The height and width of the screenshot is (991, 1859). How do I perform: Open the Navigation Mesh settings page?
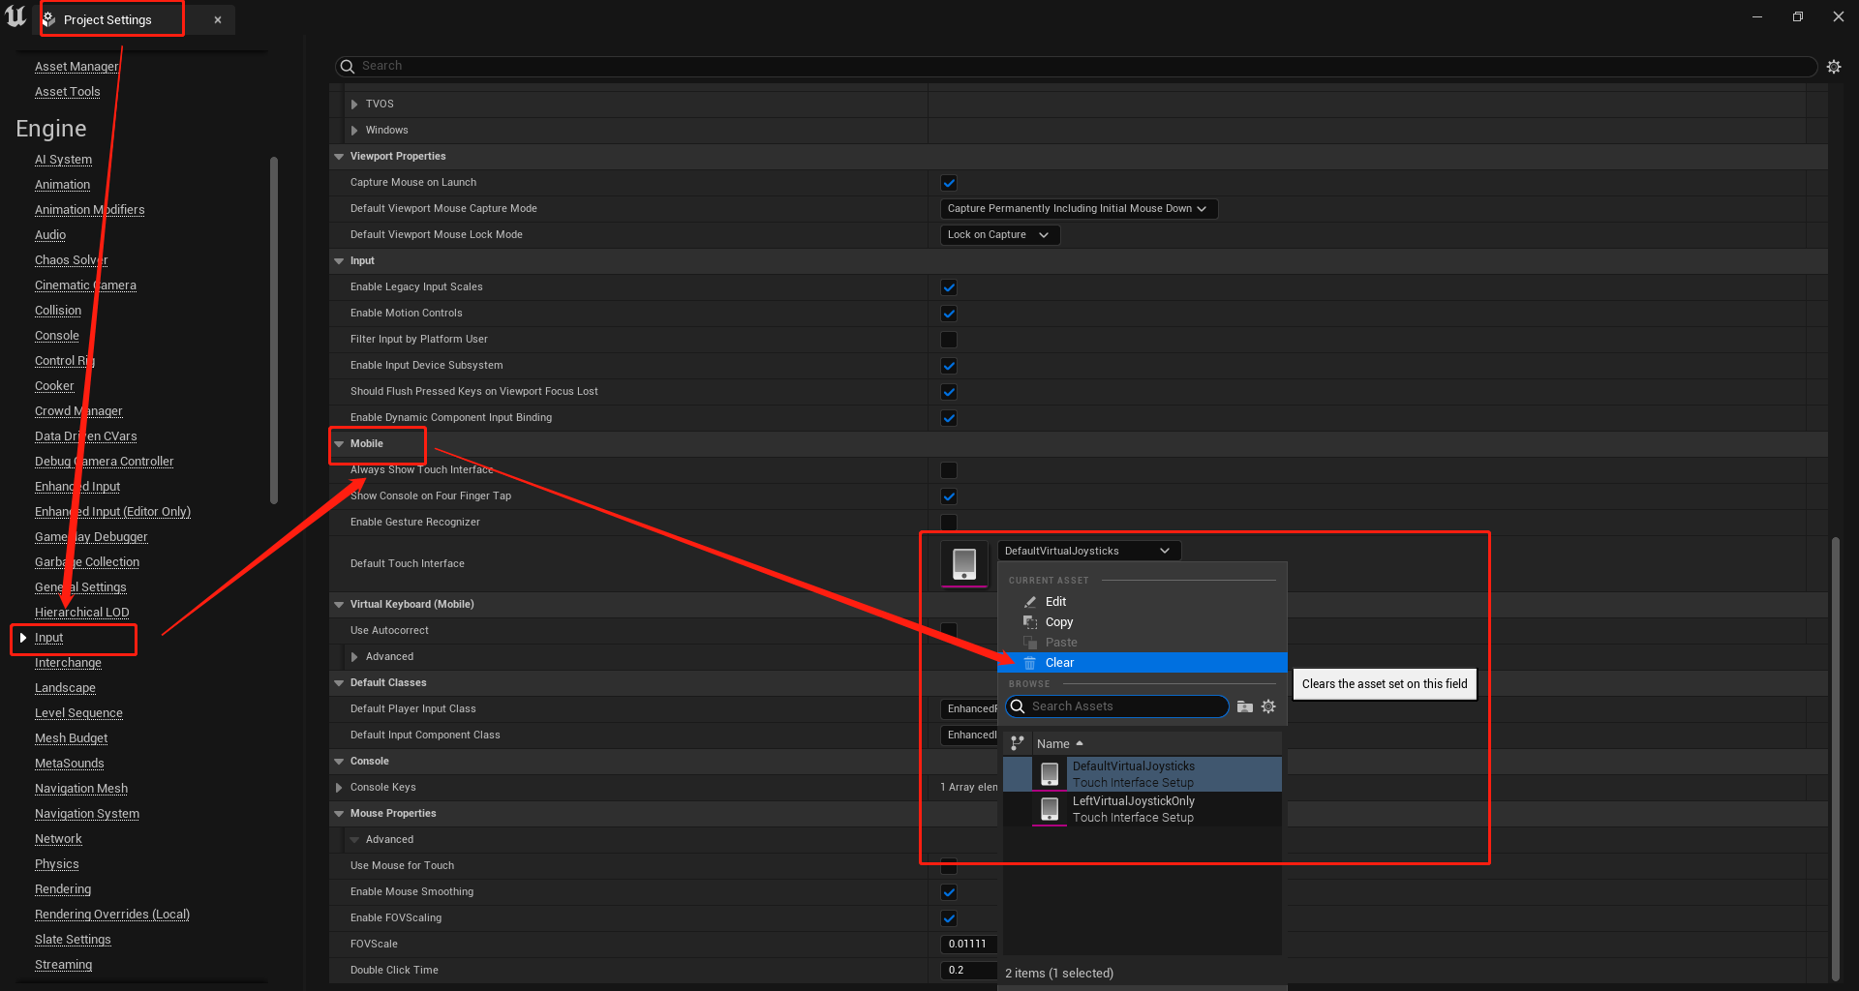click(x=81, y=789)
